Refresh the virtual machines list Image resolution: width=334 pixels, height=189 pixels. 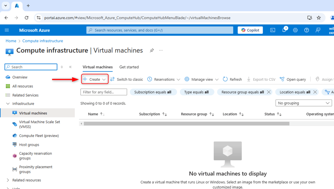point(233,80)
